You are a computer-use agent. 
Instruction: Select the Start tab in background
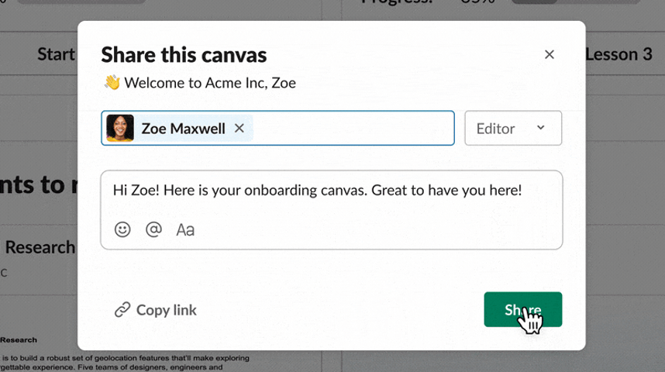56,54
